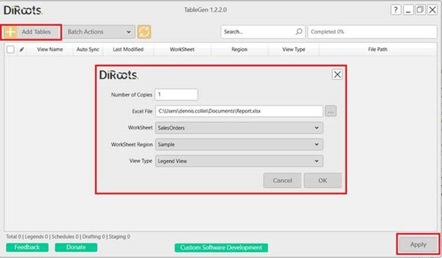
Task: Sort by Last Modified column header
Action: [128, 49]
